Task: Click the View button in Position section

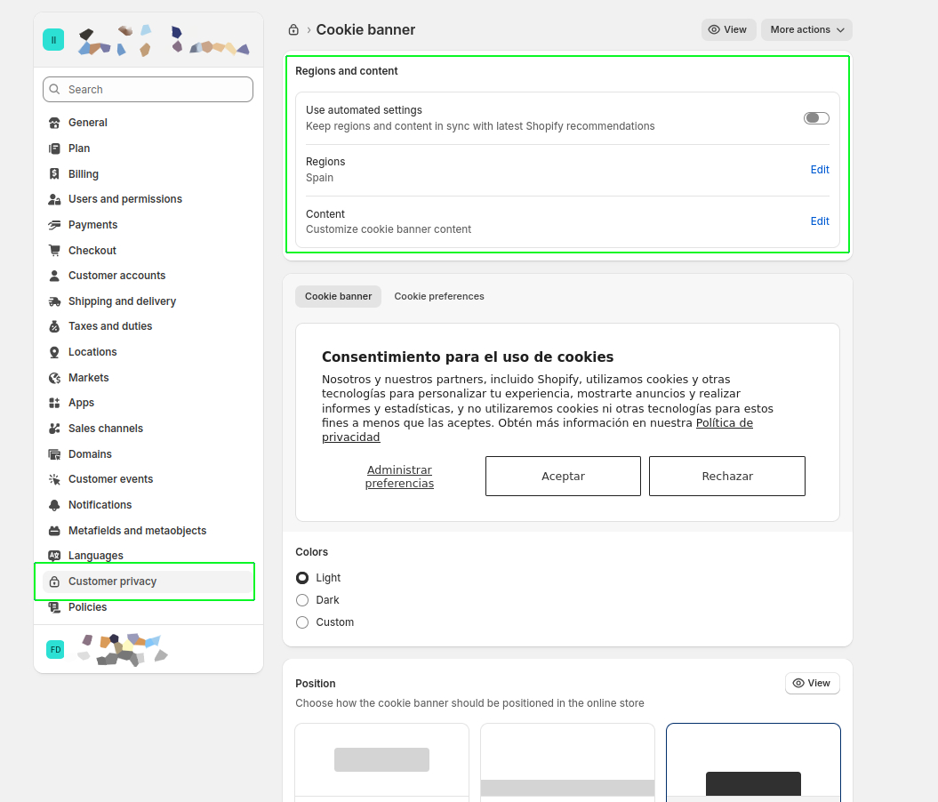Action: (x=812, y=684)
